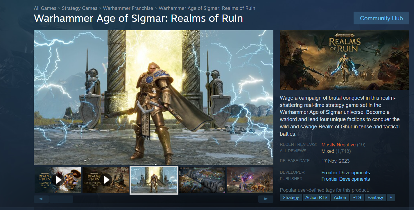This screenshot has height=210, width=414.
Task: Play the Launch Trailer video thumbnail
Action: [x=58, y=180]
